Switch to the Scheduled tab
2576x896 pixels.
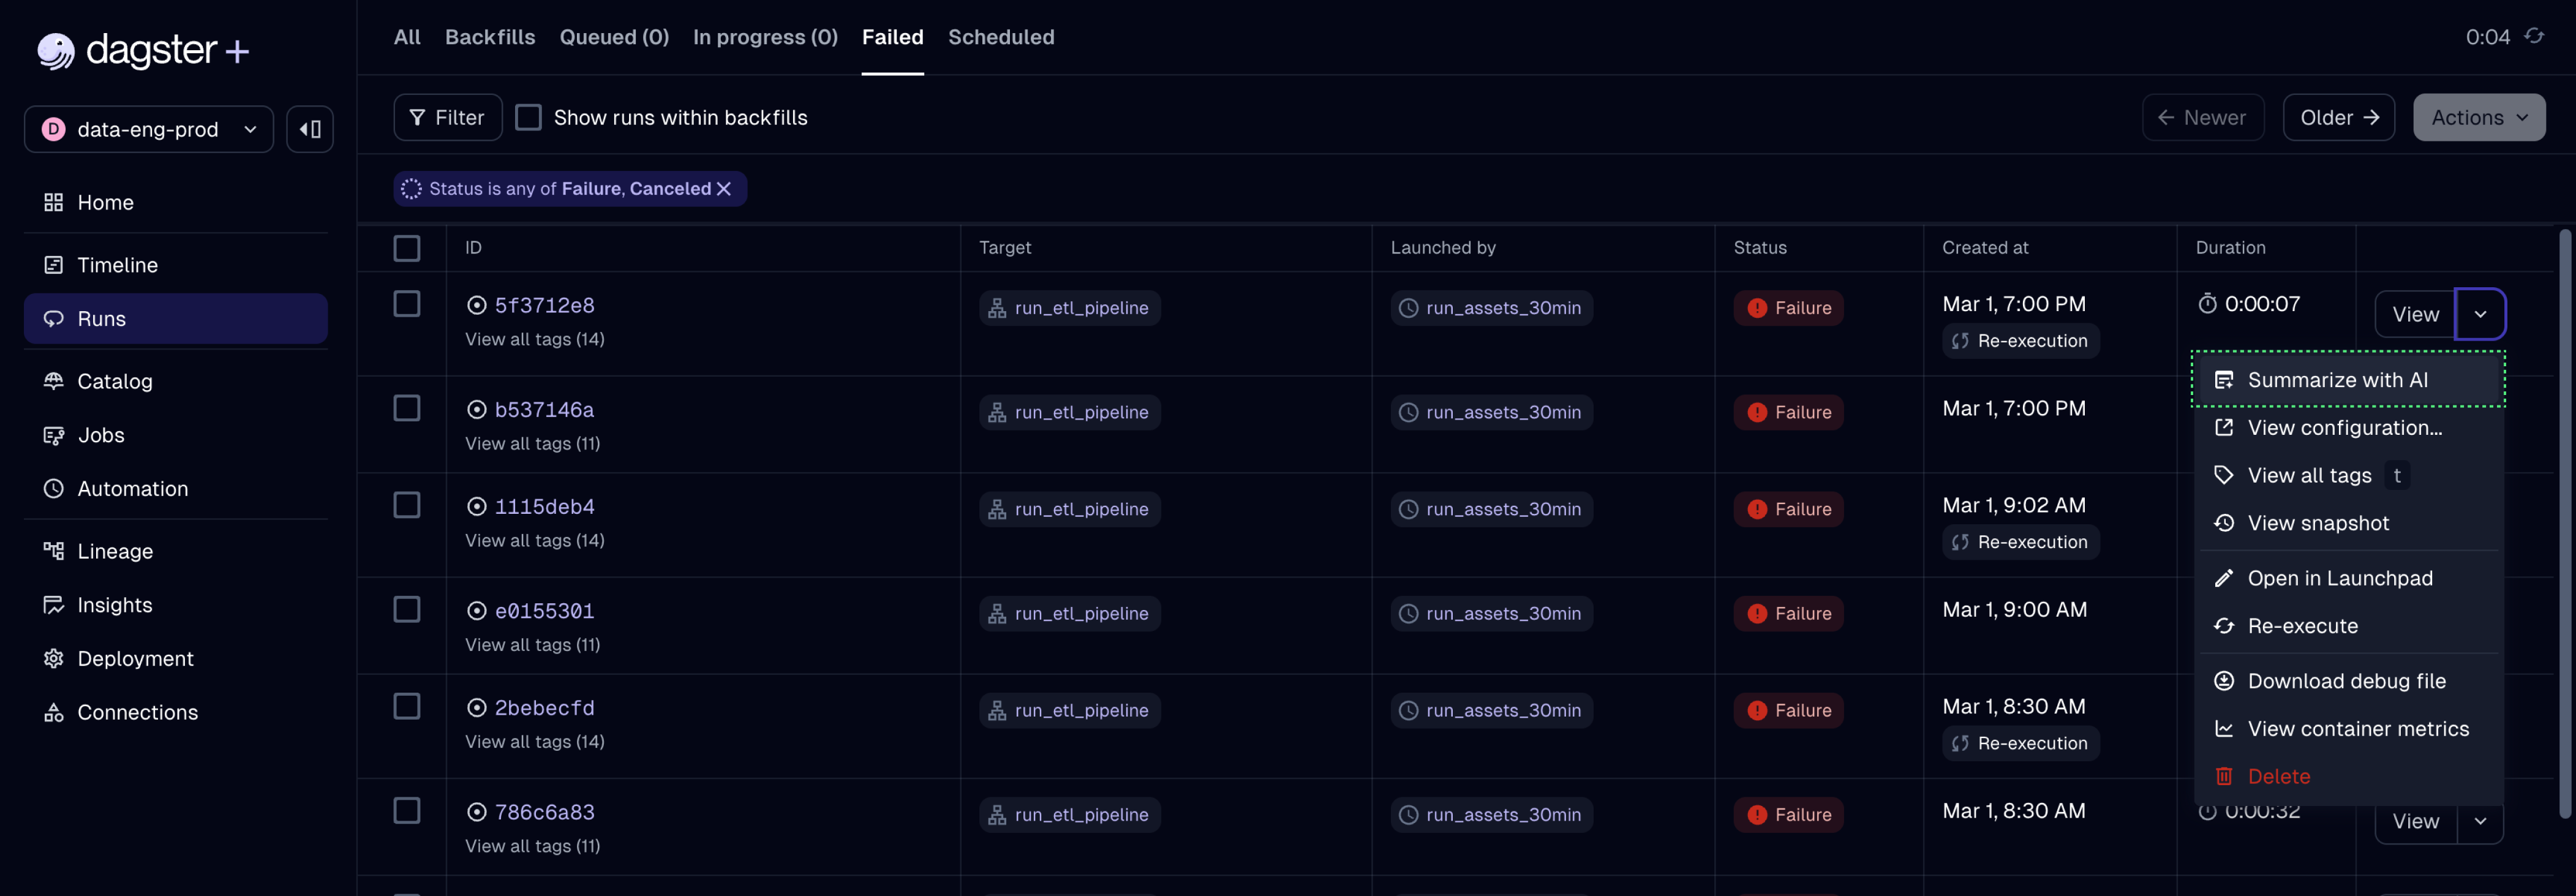tap(1001, 37)
